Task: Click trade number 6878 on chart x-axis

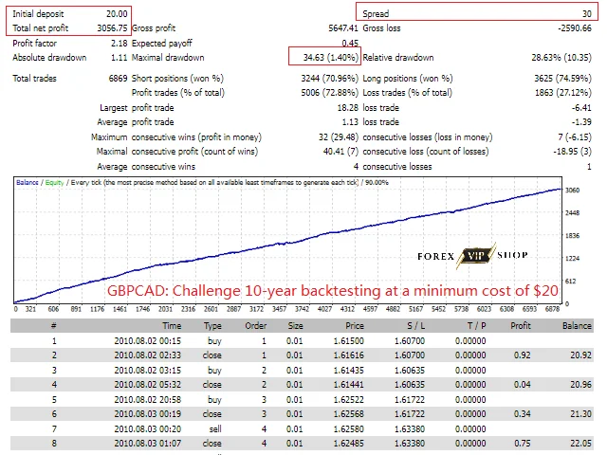Action: coord(552,309)
